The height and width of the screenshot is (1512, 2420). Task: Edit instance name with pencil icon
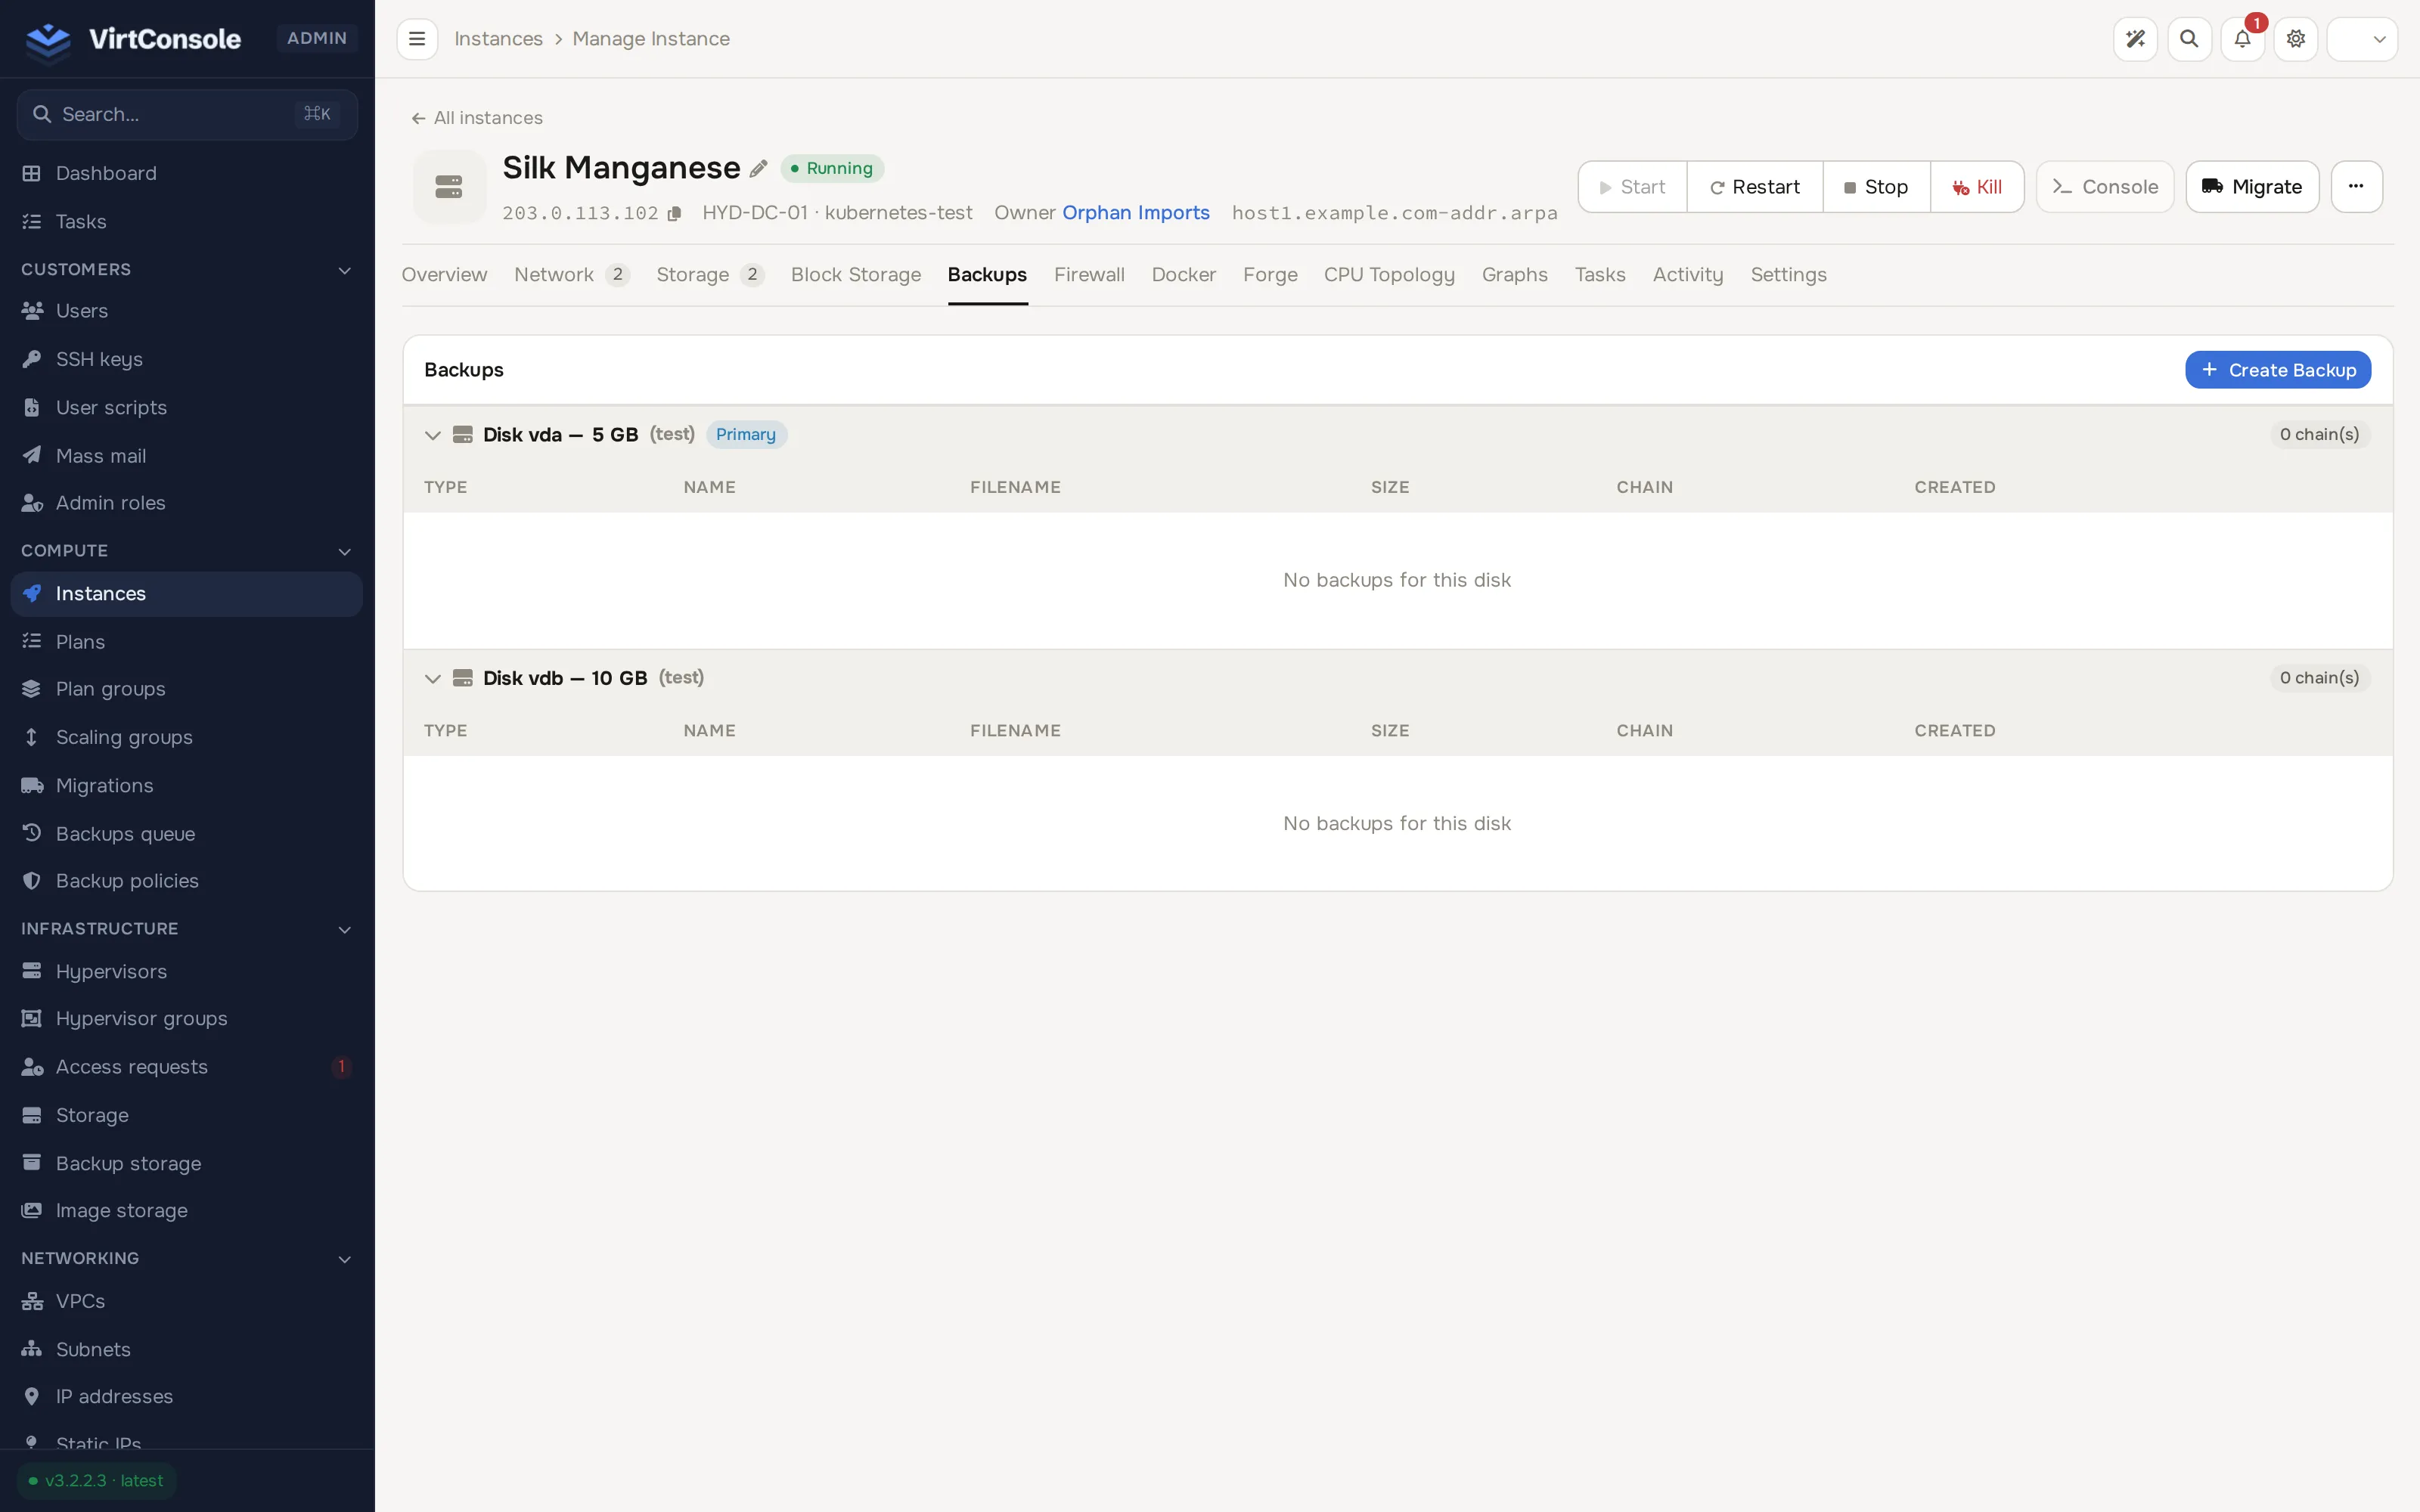(x=759, y=168)
